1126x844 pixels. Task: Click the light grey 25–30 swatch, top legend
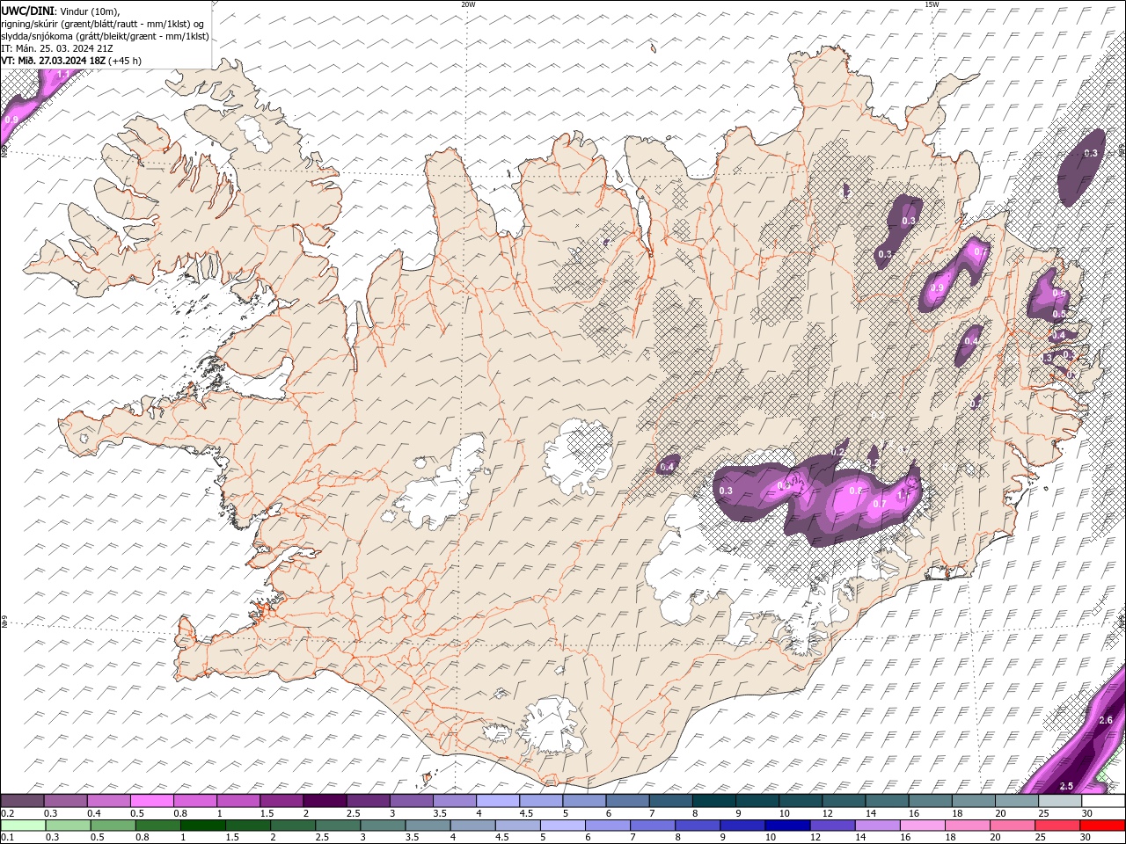[1060, 801]
